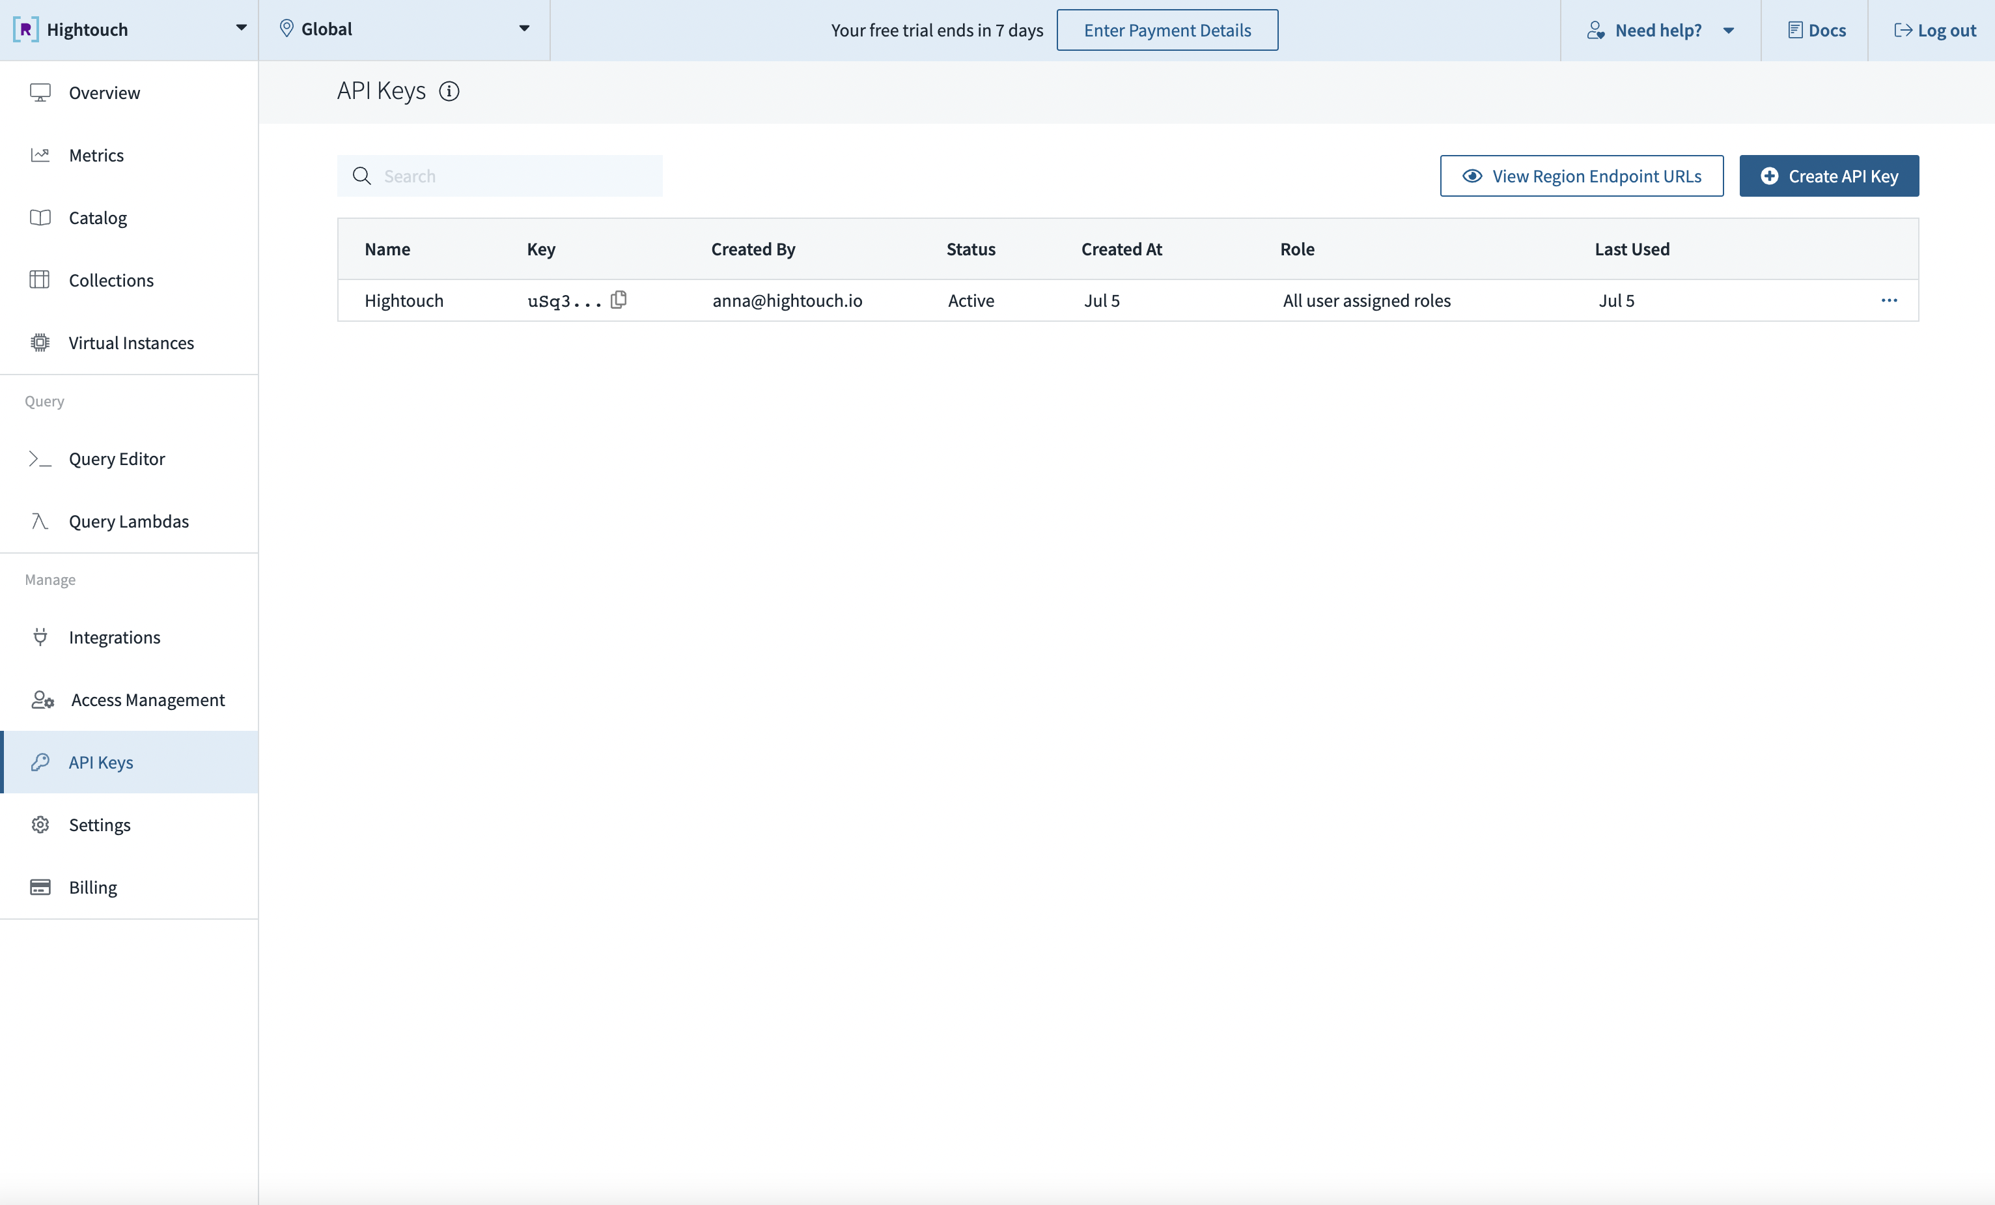Click Log out text
The width and height of the screenshot is (1995, 1205).
coord(1946,30)
